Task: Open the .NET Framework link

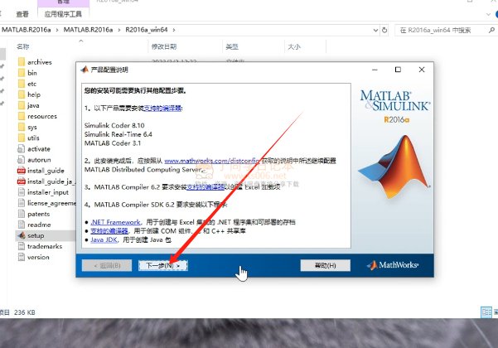Action: pos(116,222)
